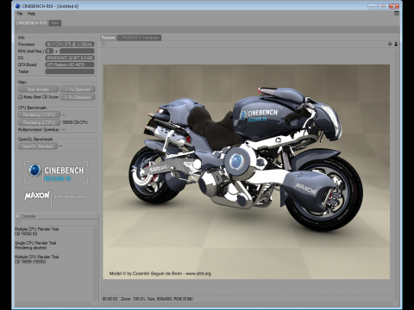This screenshot has height=310, width=414.
Task: Click the 00:00:52 render time in status bar
Action: point(110,299)
